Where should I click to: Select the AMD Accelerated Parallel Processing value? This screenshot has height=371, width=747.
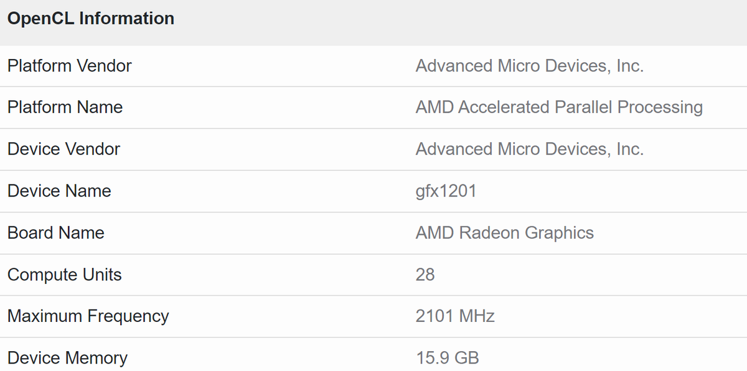point(558,108)
